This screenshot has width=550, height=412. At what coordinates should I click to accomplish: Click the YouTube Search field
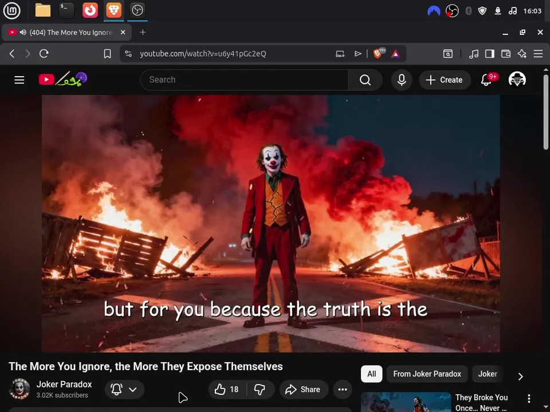pyautogui.click(x=245, y=80)
